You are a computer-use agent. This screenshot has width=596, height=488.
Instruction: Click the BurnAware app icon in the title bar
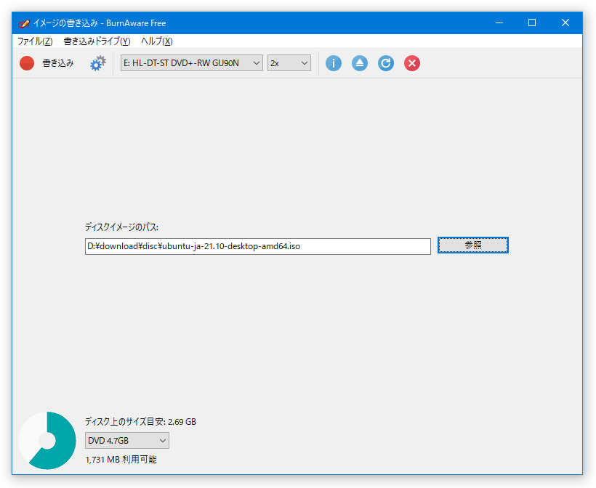23,23
